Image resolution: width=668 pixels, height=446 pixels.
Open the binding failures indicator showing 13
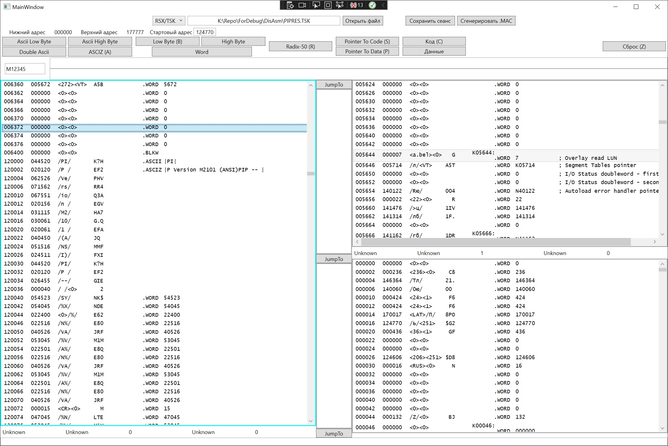click(356, 5)
